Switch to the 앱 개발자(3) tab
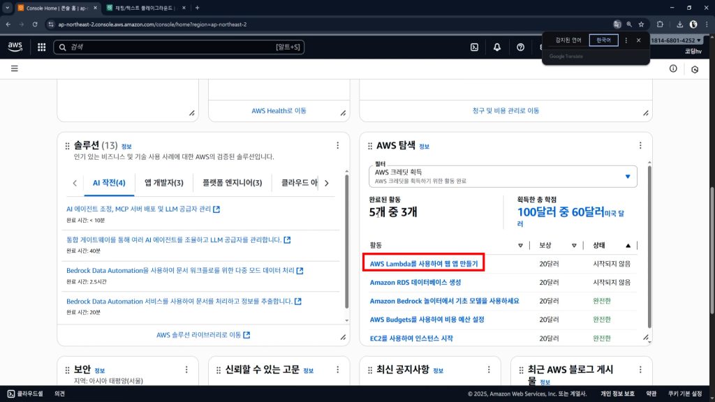 (163, 183)
